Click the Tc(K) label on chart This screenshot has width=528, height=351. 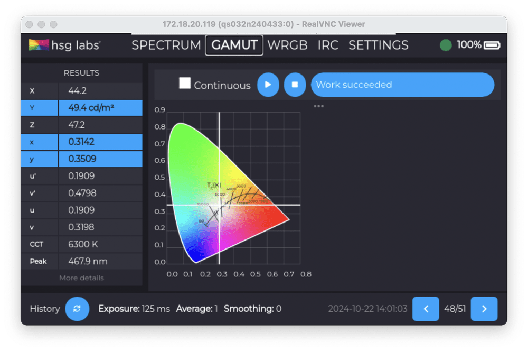coord(214,185)
